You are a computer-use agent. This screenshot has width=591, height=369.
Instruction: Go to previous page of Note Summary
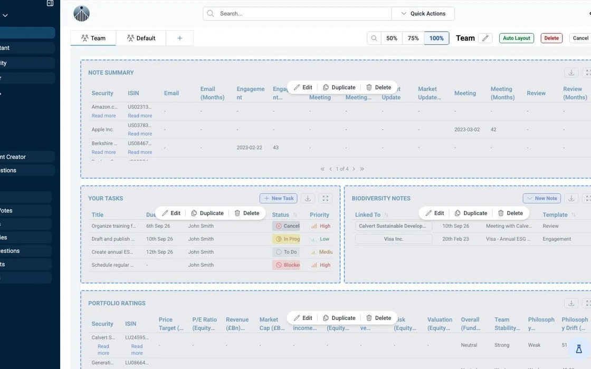330,169
